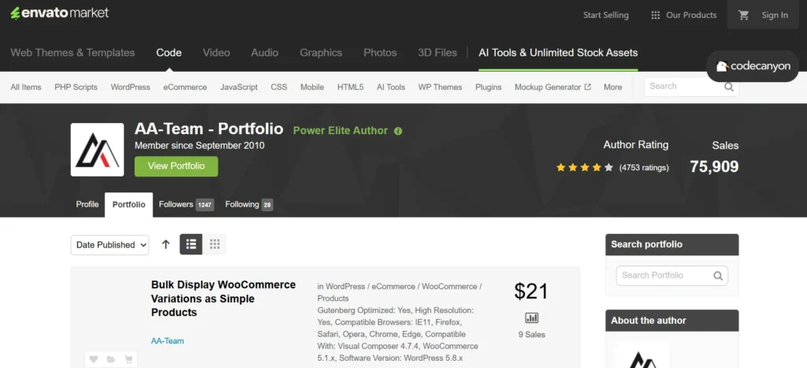
Task: Open the Date Published sort dropdown
Action: [110, 245]
